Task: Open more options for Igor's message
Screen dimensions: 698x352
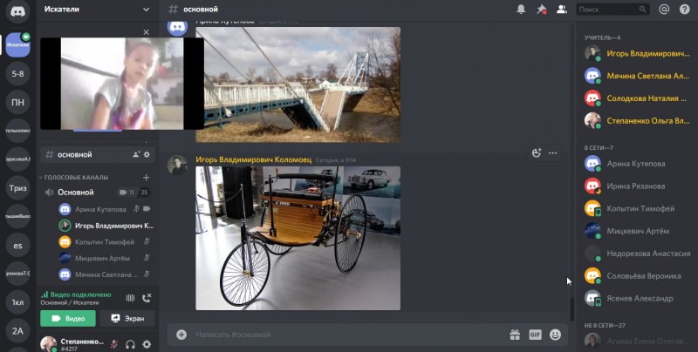Action: (552, 153)
